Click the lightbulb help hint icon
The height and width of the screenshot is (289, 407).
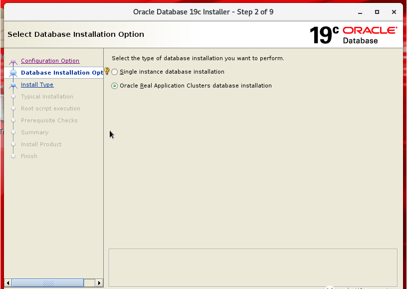coord(107,71)
